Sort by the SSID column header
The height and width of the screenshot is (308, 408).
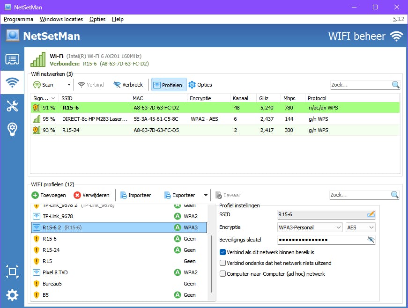94,98
